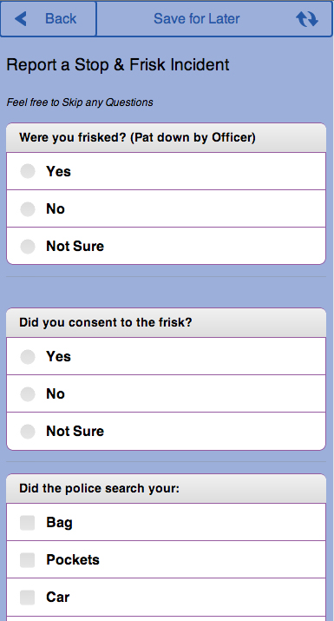Tap the Pockets row label text

(x=73, y=559)
